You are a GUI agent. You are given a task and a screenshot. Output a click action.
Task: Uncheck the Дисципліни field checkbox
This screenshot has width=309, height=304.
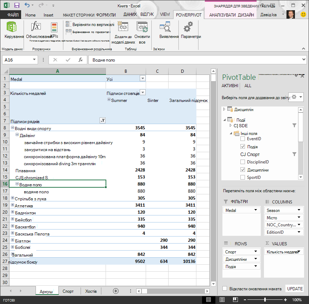(243, 170)
